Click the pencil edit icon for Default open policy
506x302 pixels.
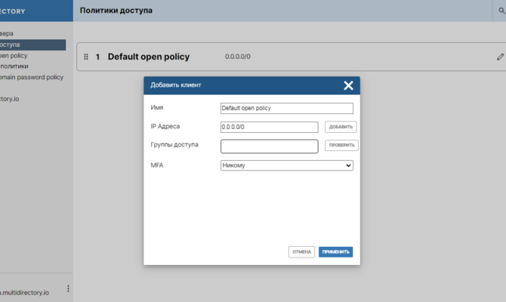coord(499,57)
